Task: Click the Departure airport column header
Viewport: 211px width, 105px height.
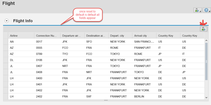Action: click(72, 36)
